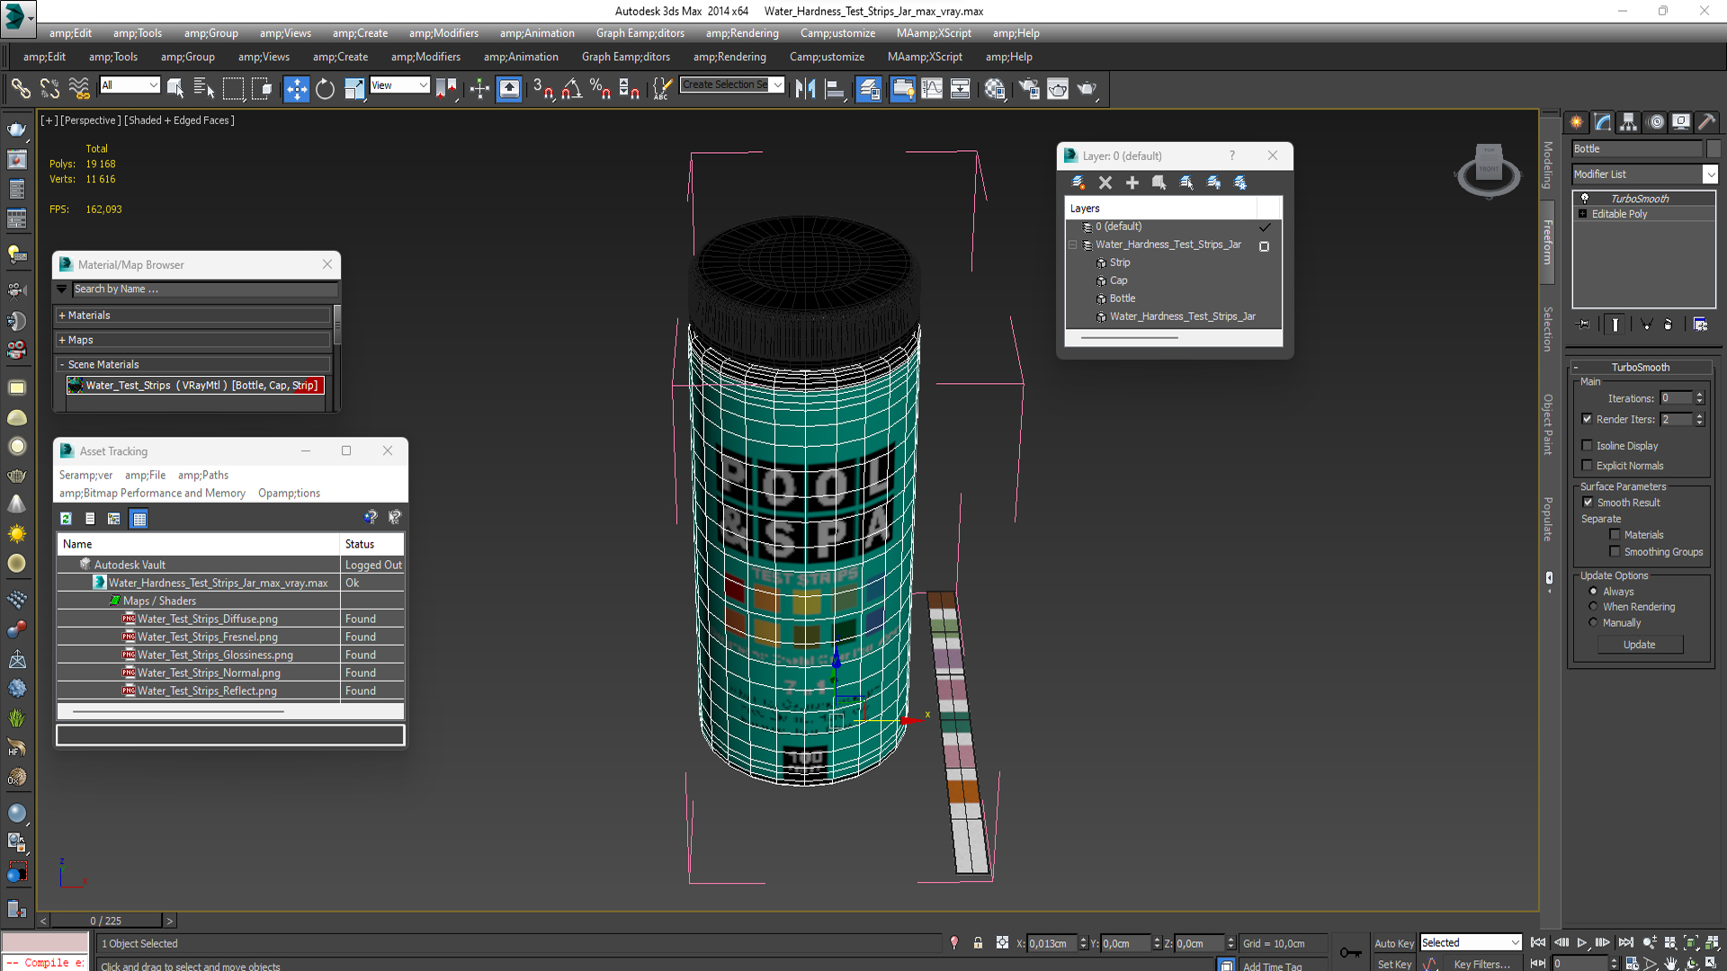Click the Bind to Space Warp tool
1727x971 pixels.
(x=79, y=89)
